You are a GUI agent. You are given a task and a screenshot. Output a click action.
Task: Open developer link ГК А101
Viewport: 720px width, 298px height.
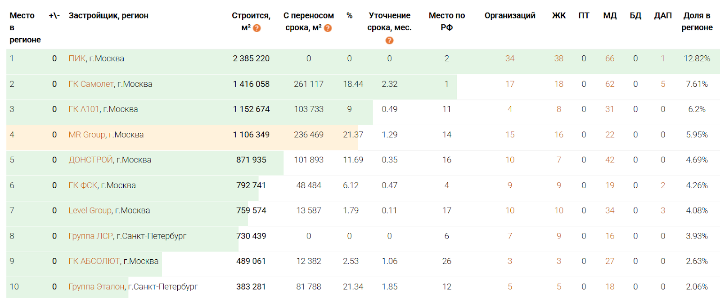84,109
